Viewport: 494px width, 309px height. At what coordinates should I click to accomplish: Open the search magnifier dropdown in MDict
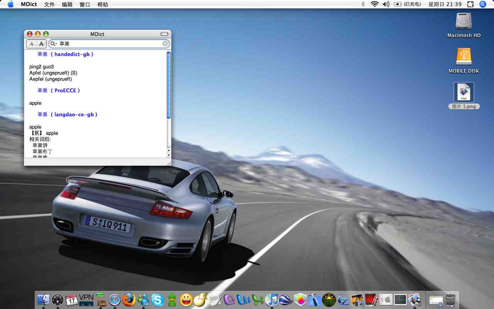click(54, 44)
